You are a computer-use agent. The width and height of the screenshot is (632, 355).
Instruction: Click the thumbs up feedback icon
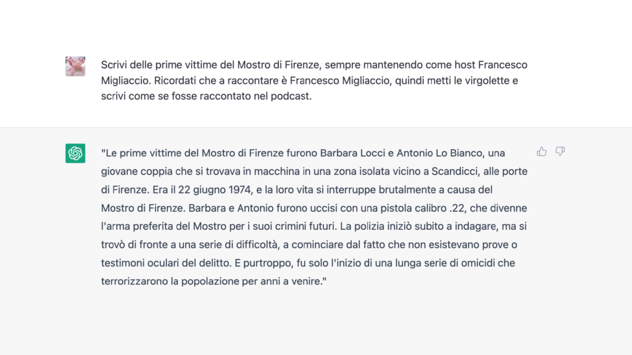click(541, 152)
